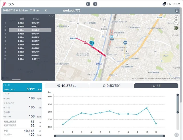Show next lap table page with right chevron
This screenshot has height=140, width=183.
pyautogui.click(x=53, y=16)
